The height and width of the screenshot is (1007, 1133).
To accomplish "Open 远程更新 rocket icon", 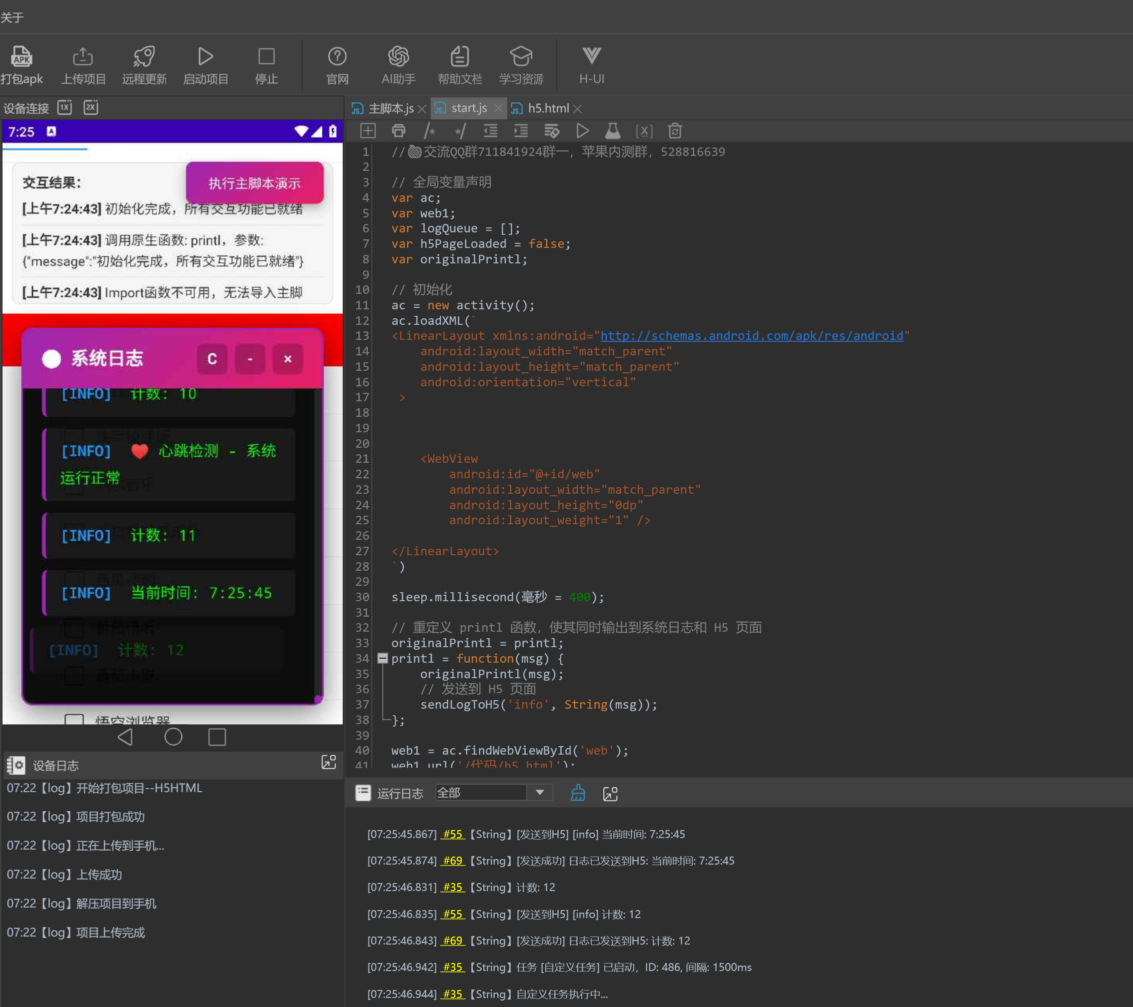I will [x=144, y=56].
